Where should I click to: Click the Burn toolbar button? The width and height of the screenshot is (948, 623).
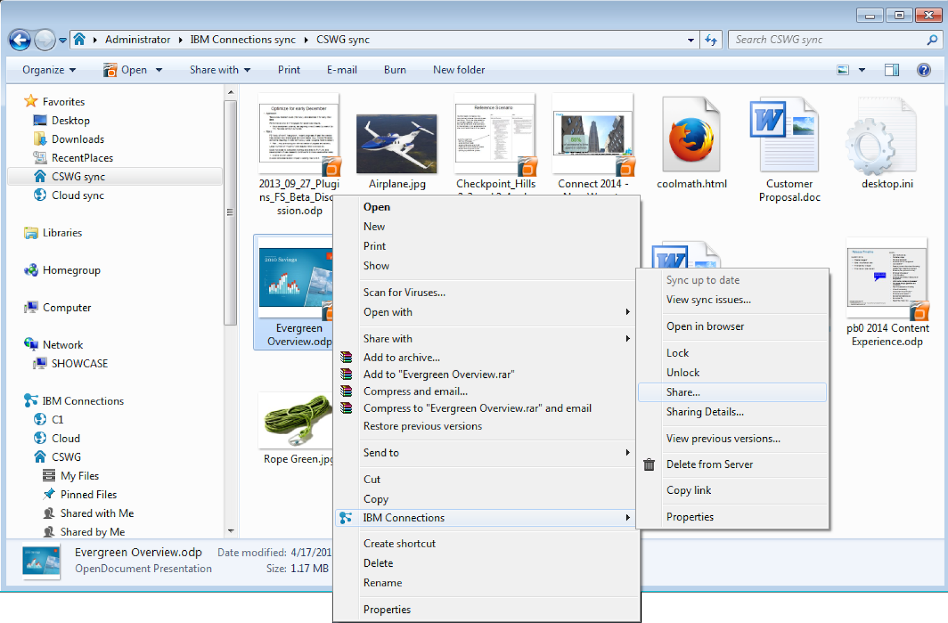tap(395, 70)
